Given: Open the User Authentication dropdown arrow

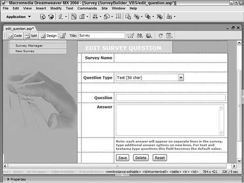Looking at the screenshot, I should [175, 17].
